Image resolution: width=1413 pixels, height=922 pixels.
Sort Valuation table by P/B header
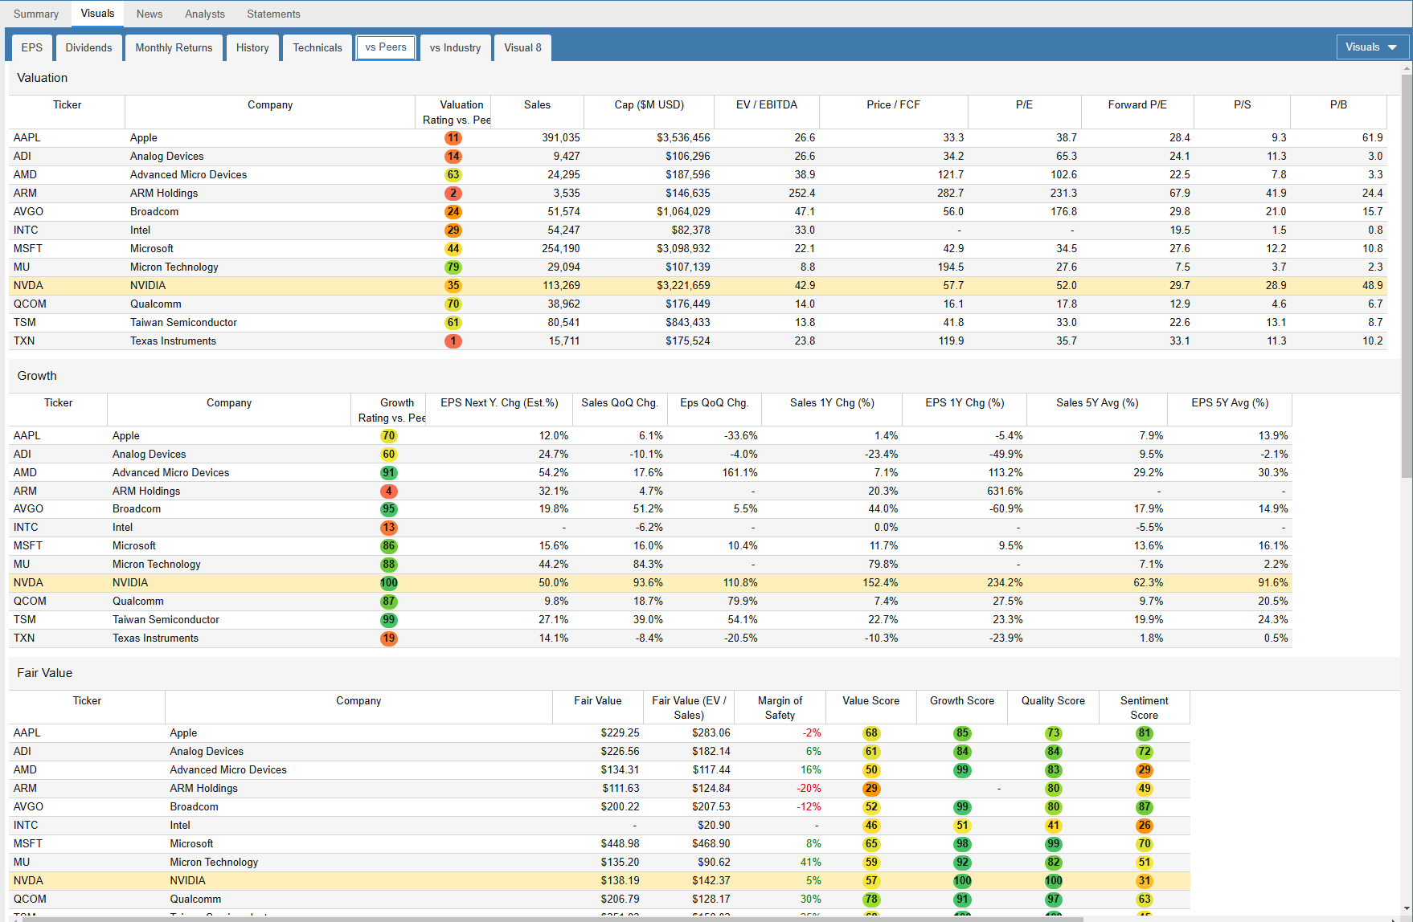pos(1338,105)
